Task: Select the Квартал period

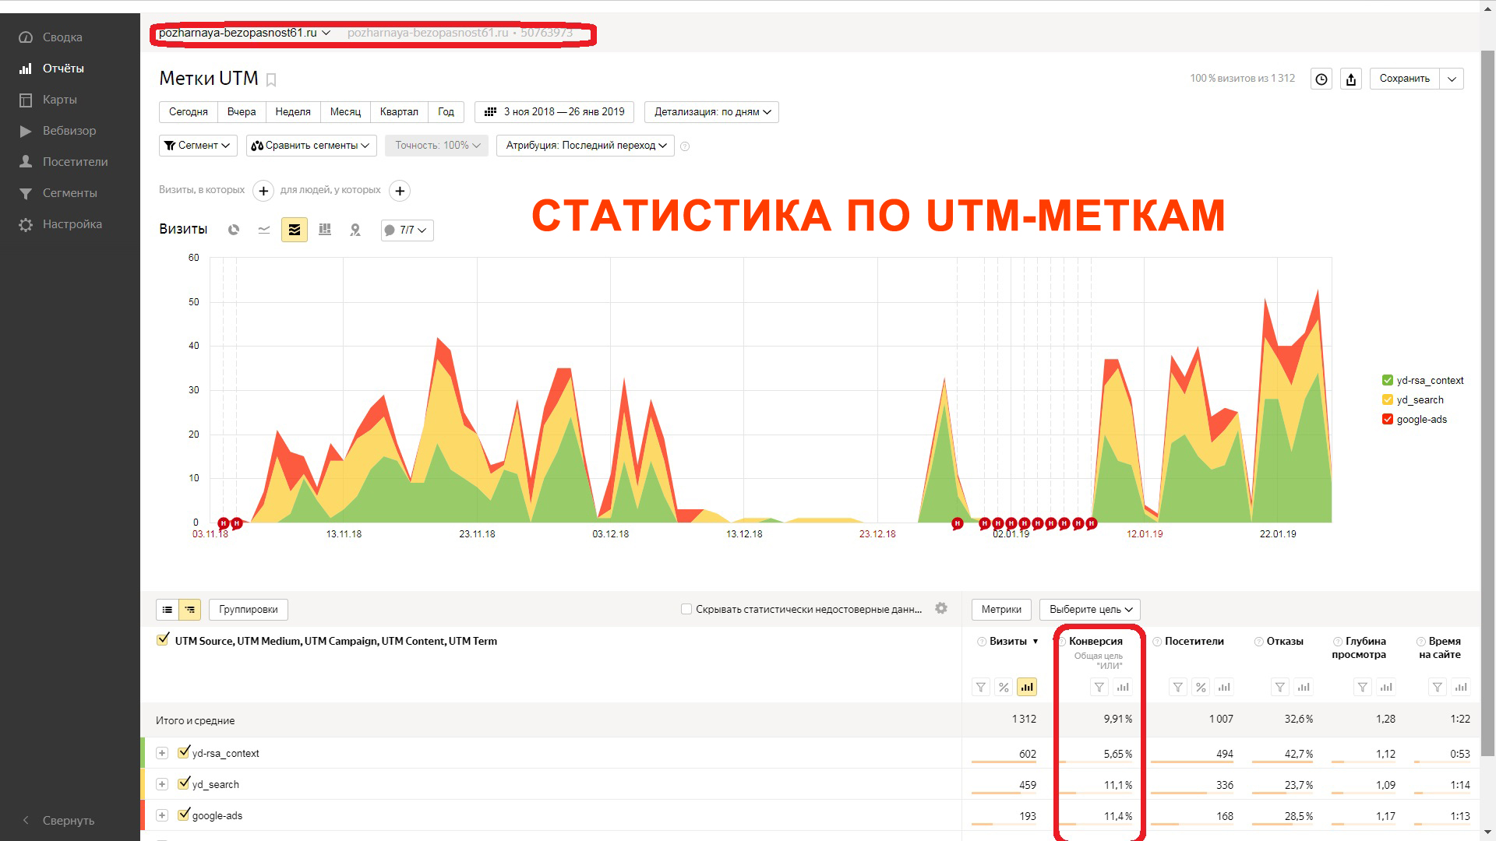Action: point(399,112)
